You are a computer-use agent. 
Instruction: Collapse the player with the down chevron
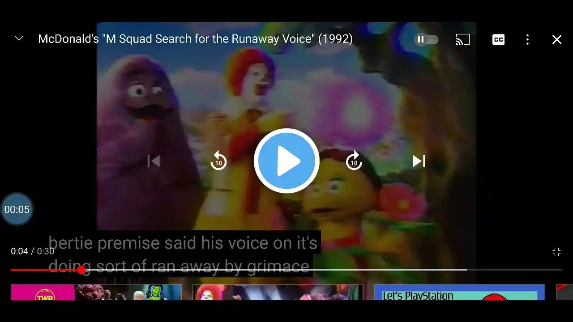coord(19,39)
